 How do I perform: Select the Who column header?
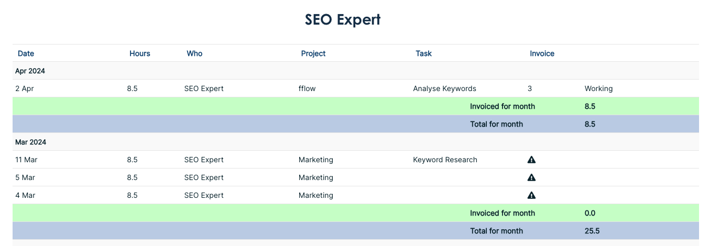click(x=194, y=53)
